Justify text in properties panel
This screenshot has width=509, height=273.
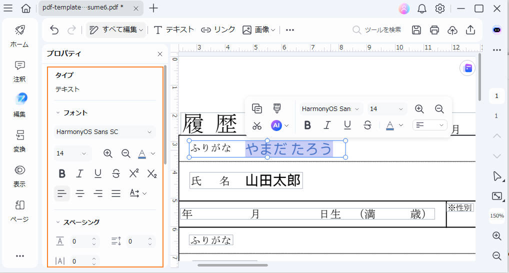(116, 193)
